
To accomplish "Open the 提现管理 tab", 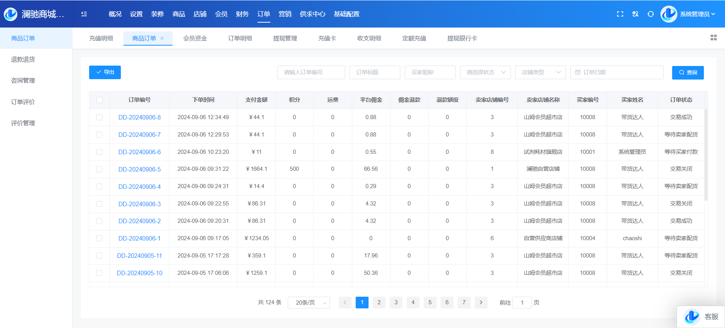I will tap(285, 38).
